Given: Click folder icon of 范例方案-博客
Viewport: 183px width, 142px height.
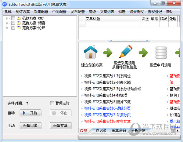Looking at the screenshot, I should point(19,23).
